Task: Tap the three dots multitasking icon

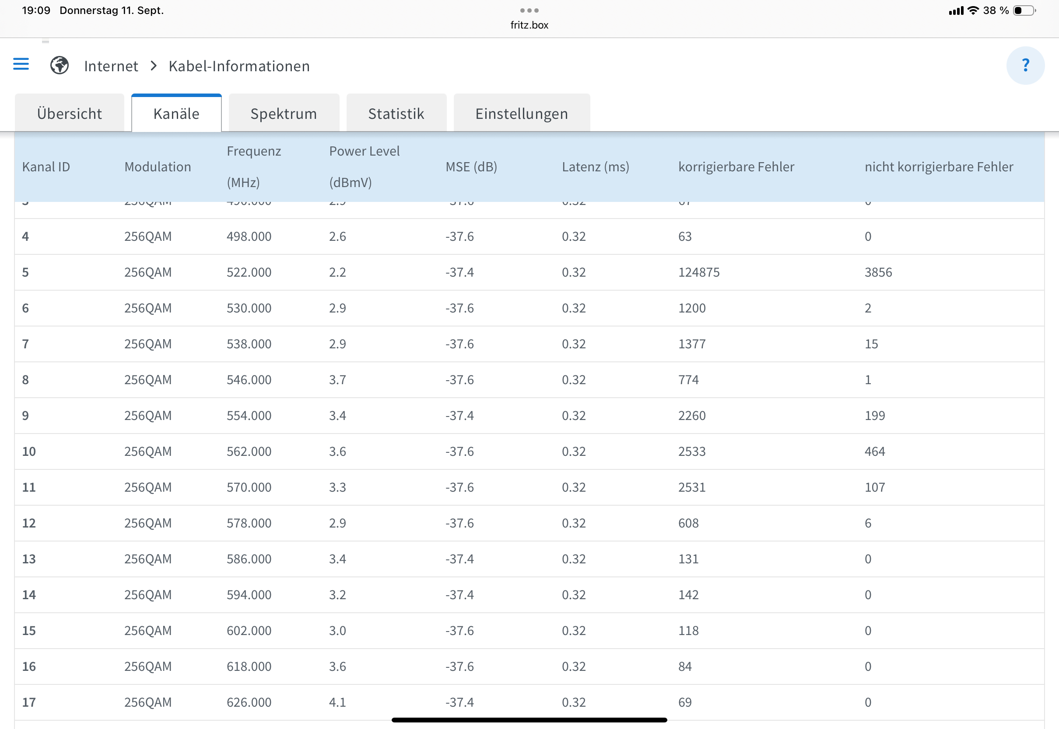Action: coord(529,10)
